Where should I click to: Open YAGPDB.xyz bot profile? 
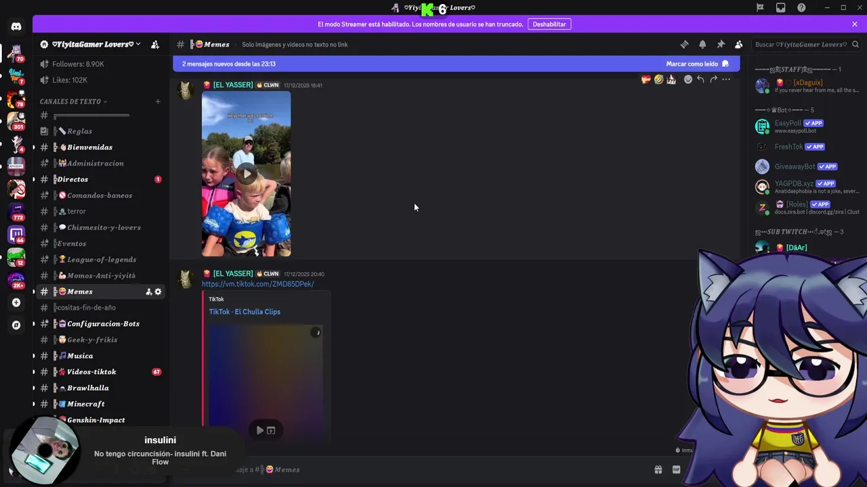[807, 187]
